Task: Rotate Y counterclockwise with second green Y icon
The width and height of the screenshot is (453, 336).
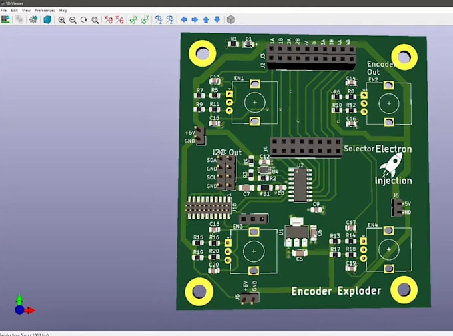Action: [145, 19]
